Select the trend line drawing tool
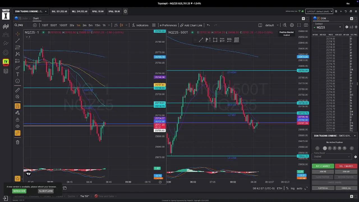 (17, 40)
